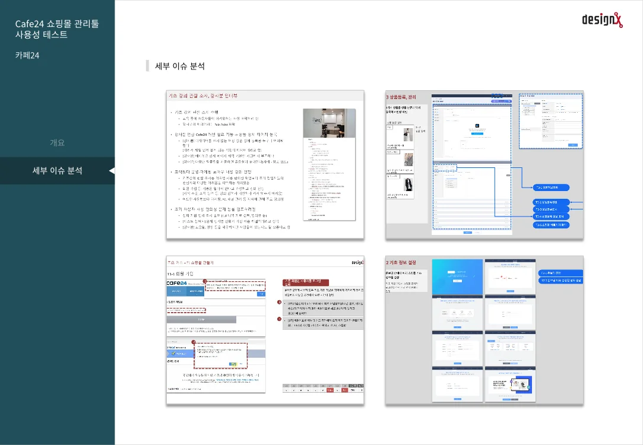Click the 세부 이슈 분석 section heading
643x445 pixels.
pyautogui.click(x=180, y=66)
